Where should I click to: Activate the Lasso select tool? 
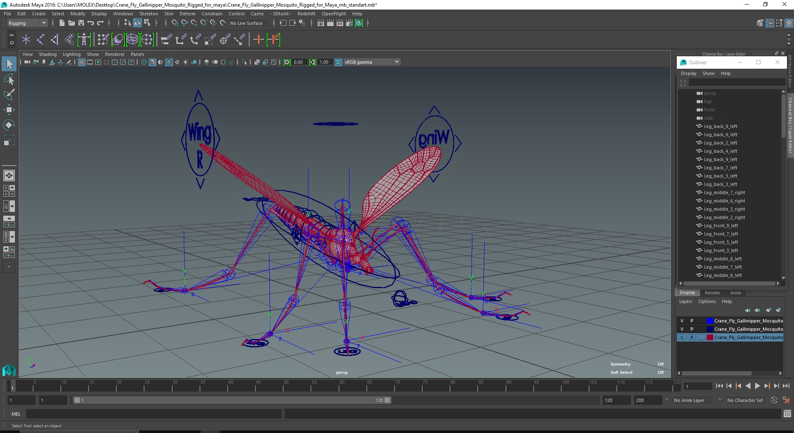[9, 79]
